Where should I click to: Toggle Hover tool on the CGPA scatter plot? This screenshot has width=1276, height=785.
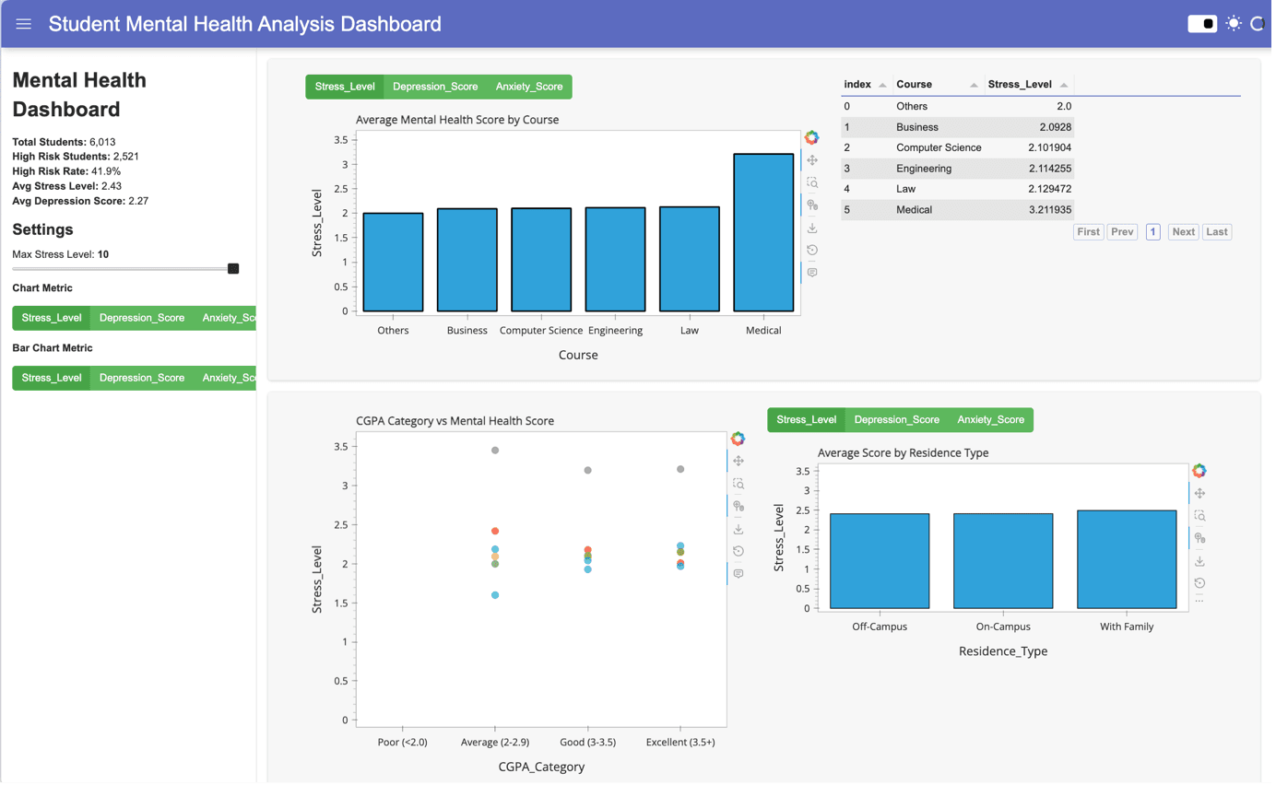click(741, 575)
